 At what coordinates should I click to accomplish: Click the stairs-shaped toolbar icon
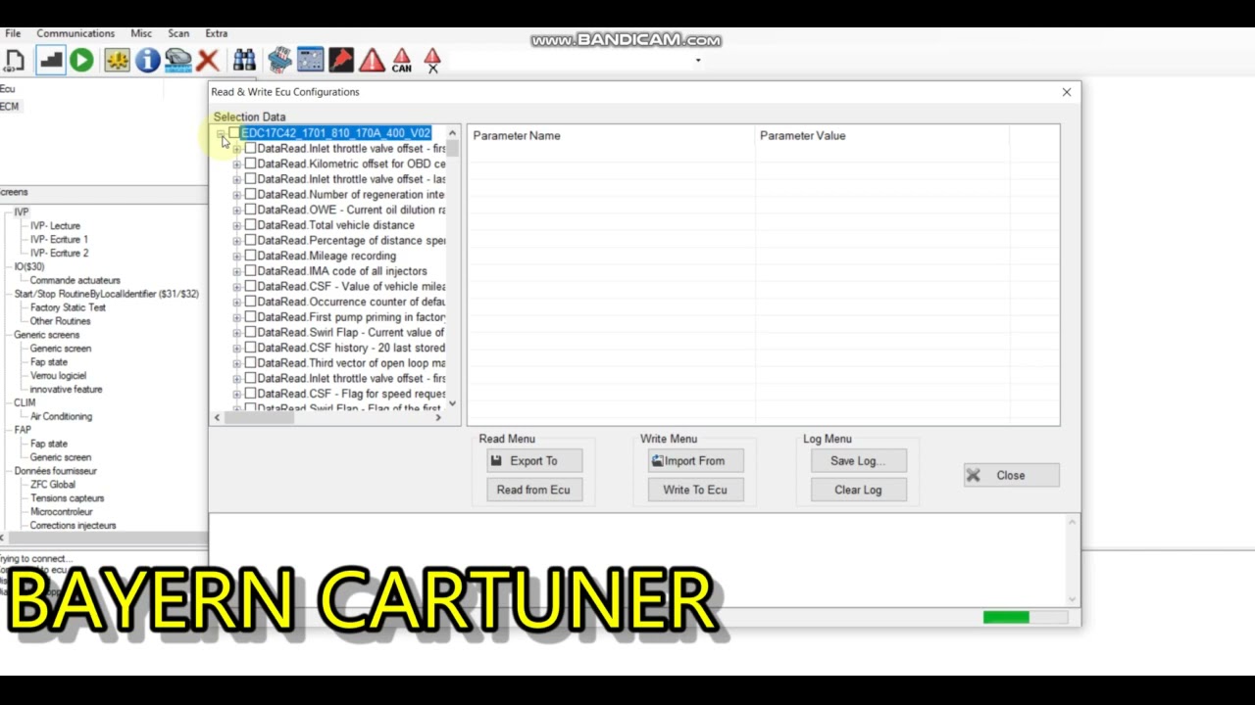[x=50, y=61]
